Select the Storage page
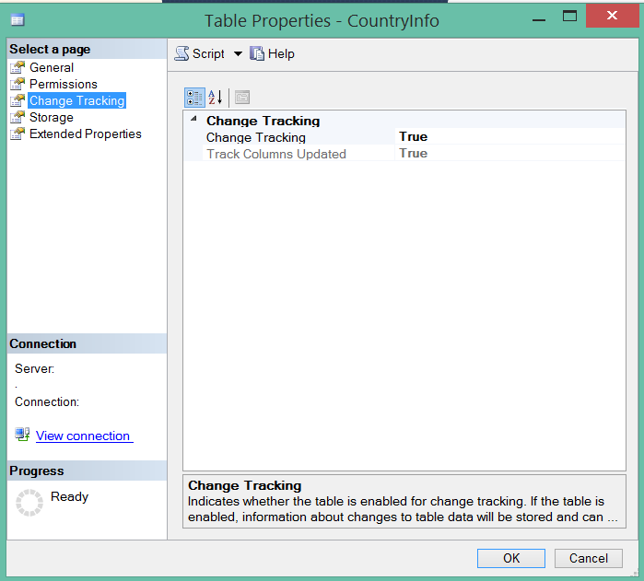Screen dimensions: 644x581 (x=52, y=118)
